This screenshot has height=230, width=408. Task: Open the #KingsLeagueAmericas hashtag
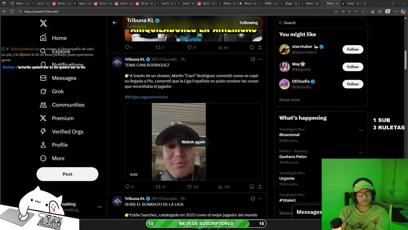point(146,97)
